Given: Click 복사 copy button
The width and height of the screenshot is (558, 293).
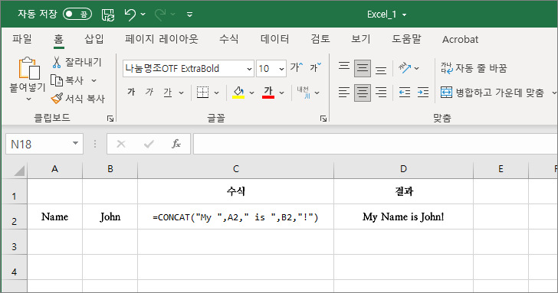Looking at the screenshot, I should [x=67, y=80].
